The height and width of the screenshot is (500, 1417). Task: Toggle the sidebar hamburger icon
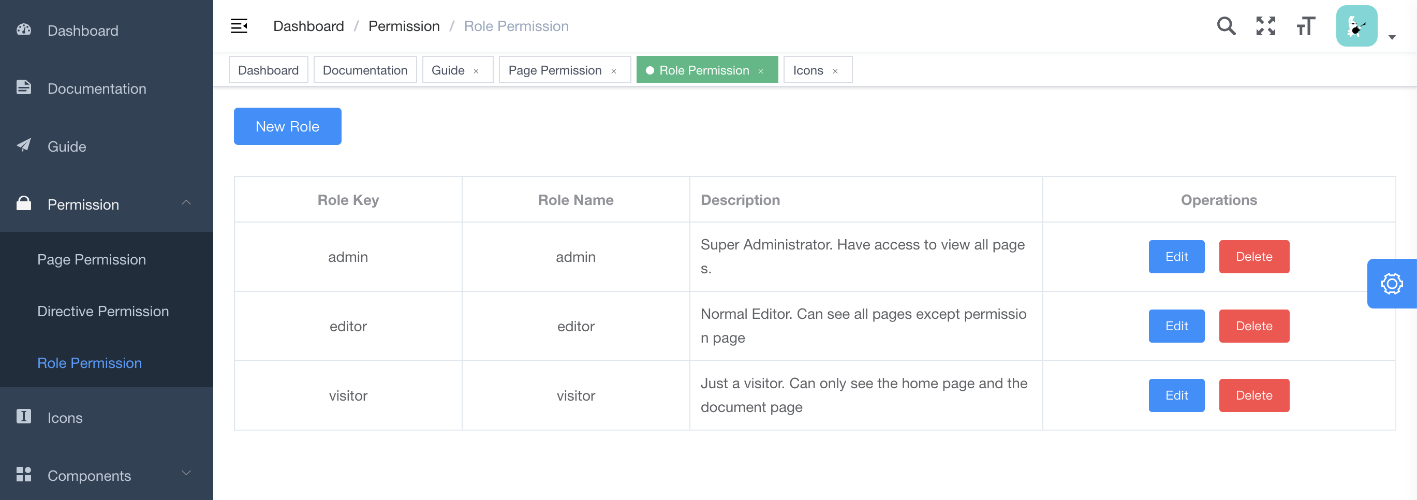pyautogui.click(x=239, y=26)
